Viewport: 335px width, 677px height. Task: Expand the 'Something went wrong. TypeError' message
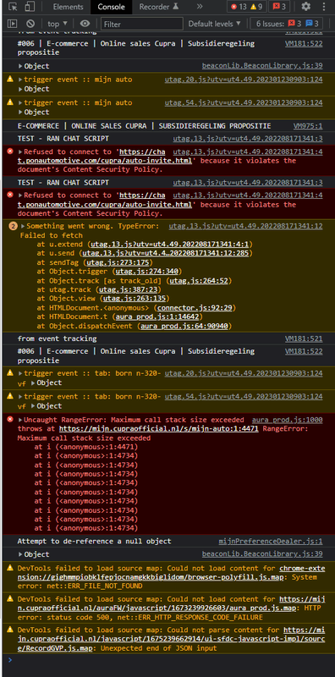(24, 226)
